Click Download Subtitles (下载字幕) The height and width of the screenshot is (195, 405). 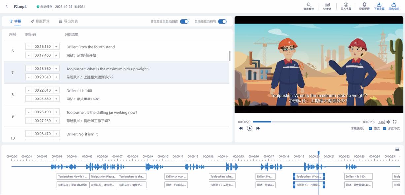point(379,6)
